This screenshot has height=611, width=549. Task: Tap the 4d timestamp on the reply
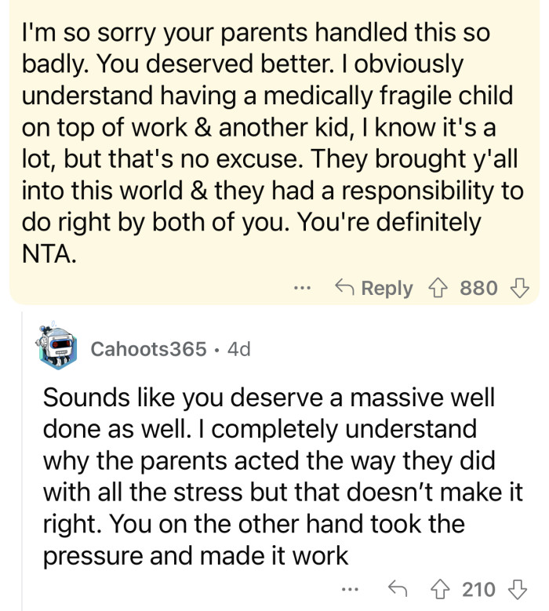pos(239,349)
